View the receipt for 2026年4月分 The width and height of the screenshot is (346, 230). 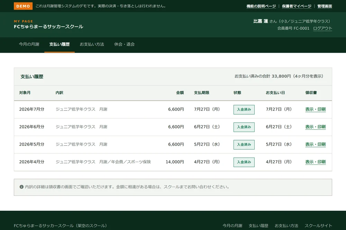coord(315,162)
